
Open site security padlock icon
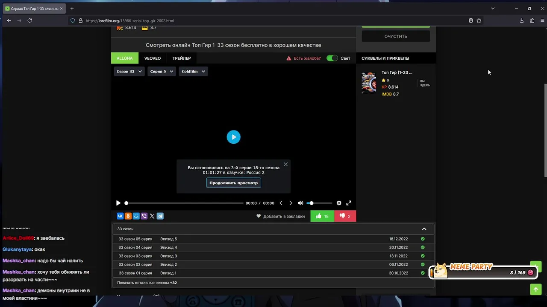pos(80,20)
